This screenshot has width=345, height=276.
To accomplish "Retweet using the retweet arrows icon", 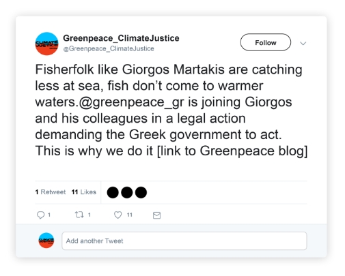I will pos(79,215).
